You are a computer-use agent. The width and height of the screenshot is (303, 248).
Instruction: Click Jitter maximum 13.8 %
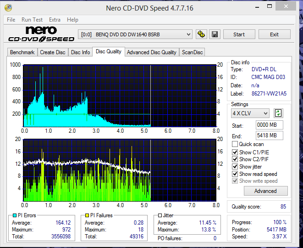coord(209,230)
